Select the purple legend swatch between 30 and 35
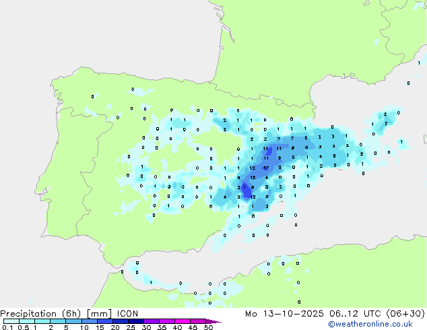The width and height of the screenshot is (427, 330). [x=151, y=321]
